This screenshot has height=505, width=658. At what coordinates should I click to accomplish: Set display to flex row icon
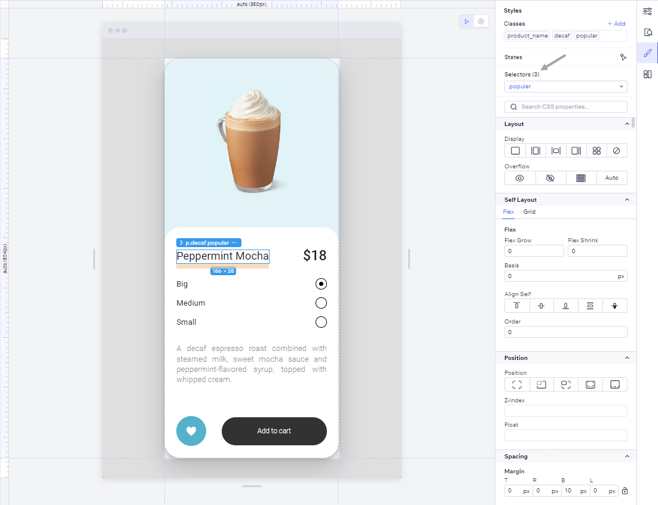pos(535,151)
